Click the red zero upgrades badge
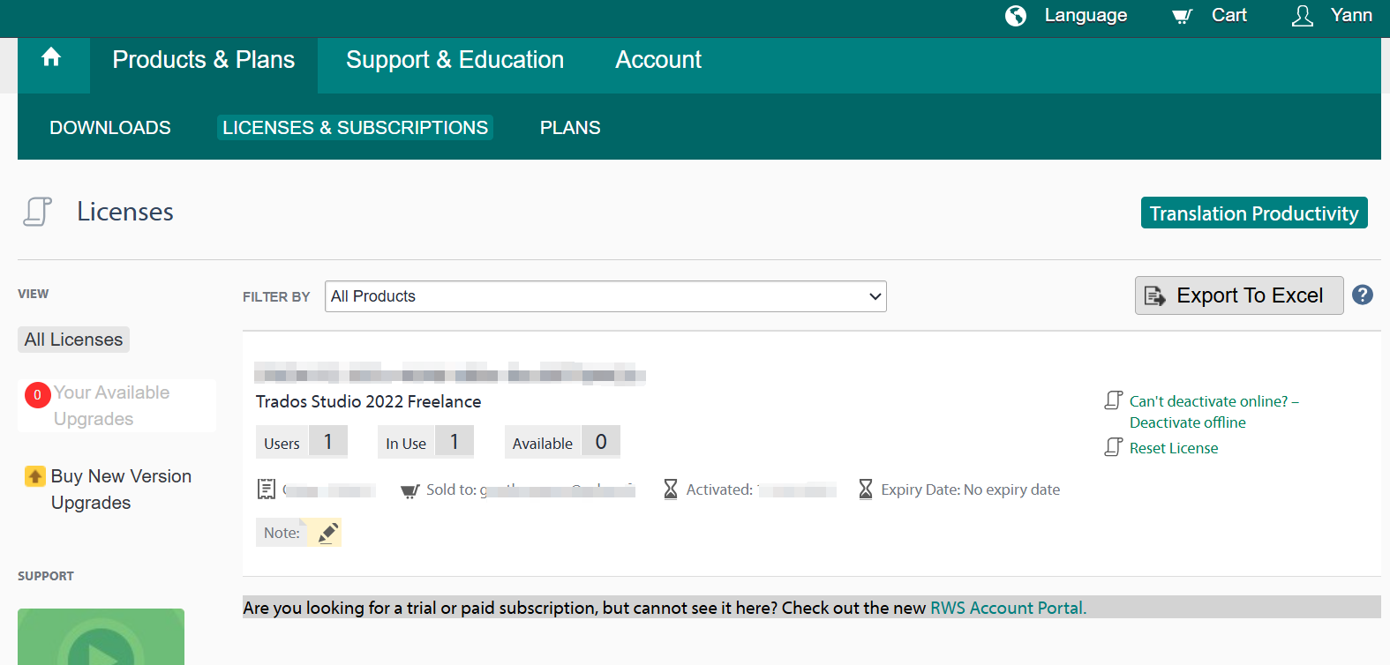This screenshot has height=665, width=1390. (37, 395)
